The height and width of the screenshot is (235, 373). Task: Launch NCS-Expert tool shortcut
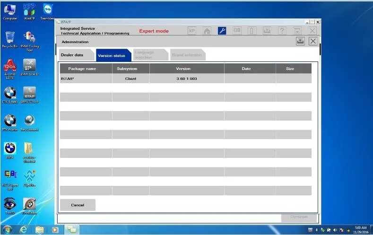pyautogui.click(x=10, y=180)
